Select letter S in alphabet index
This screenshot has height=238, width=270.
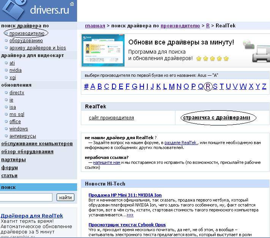215,86
